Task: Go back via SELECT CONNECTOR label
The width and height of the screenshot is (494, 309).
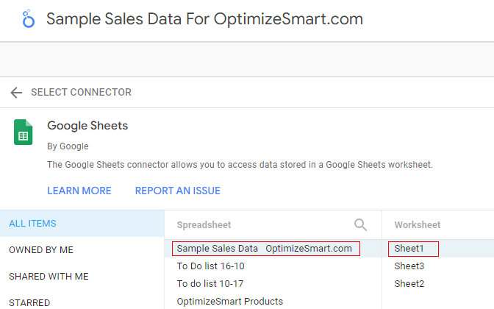Action: coord(81,92)
